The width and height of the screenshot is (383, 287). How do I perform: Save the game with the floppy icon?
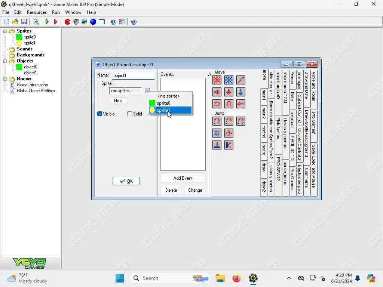(x=24, y=22)
